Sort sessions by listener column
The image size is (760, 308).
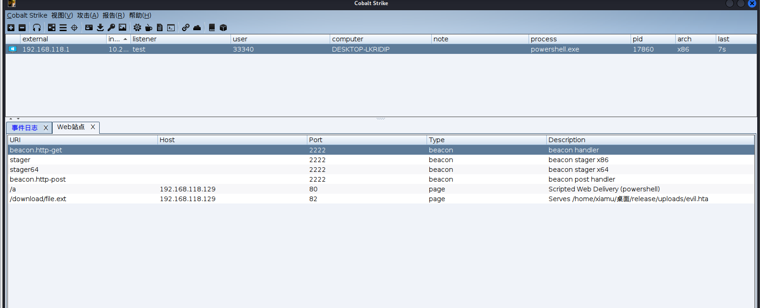pos(181,39)
